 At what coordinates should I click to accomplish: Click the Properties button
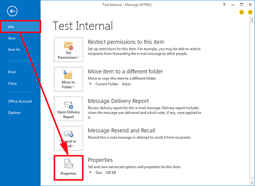click(69, 168)
